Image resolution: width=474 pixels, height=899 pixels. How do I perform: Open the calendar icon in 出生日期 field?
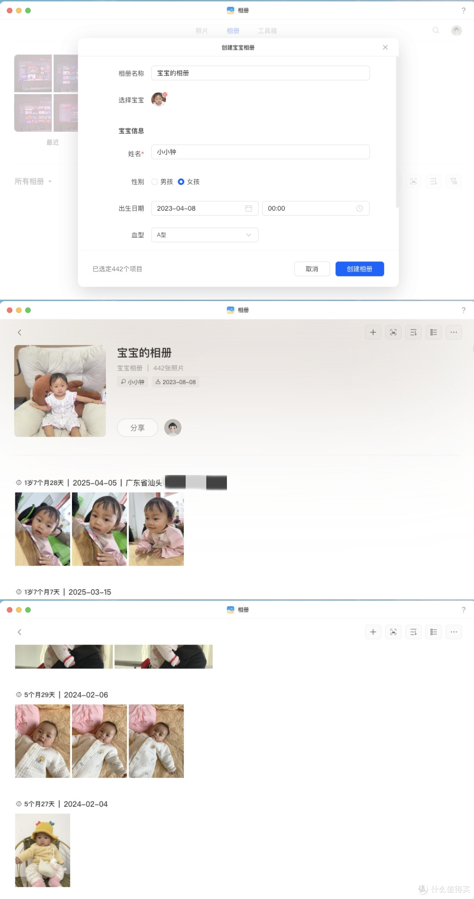pyautogui.click(x=248, y=208)
